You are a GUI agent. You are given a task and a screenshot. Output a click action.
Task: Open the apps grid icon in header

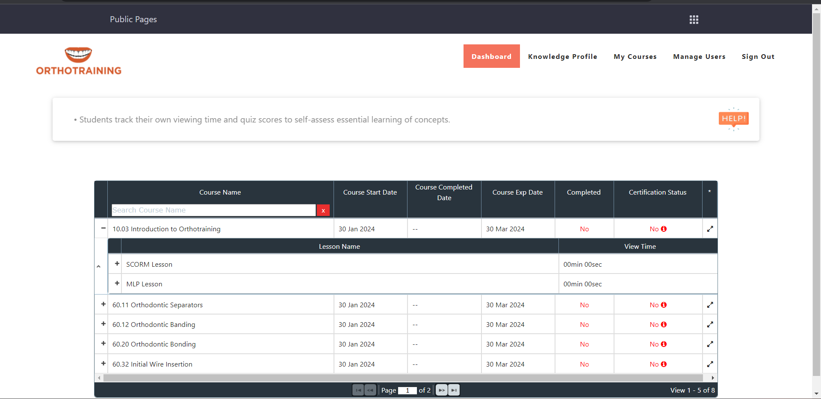(694, 20)
